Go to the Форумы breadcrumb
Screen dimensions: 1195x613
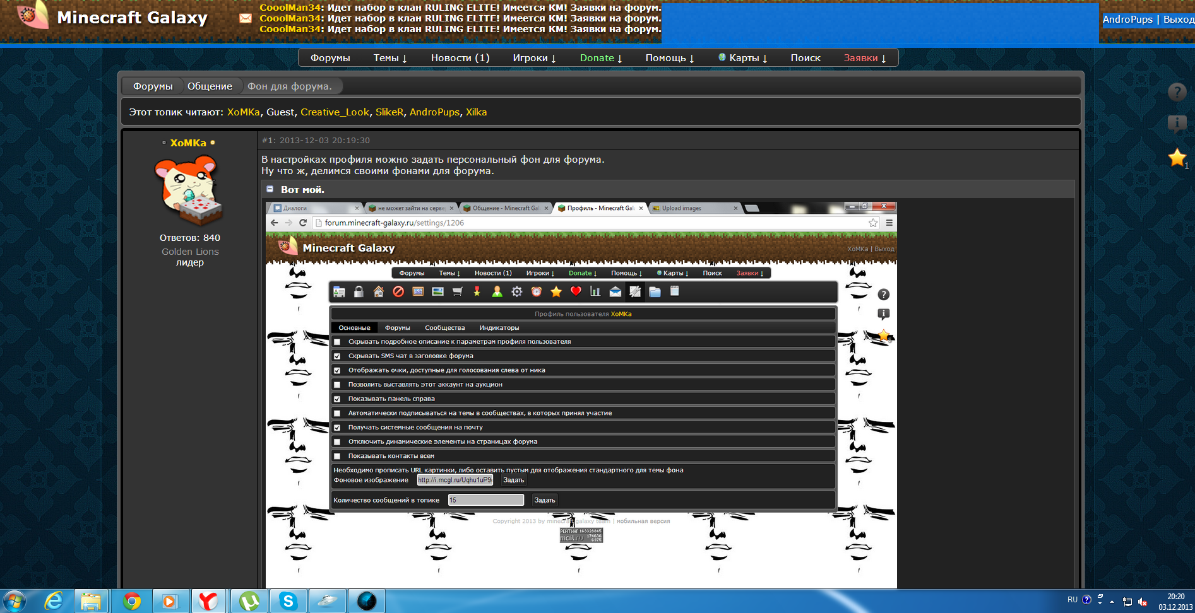point(153,86)
